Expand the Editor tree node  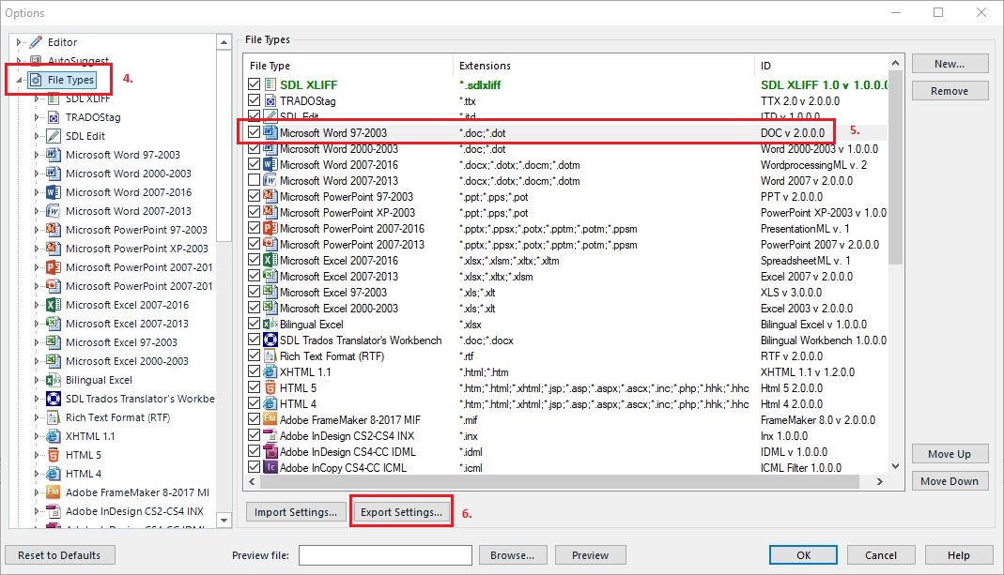coord(19,42)
